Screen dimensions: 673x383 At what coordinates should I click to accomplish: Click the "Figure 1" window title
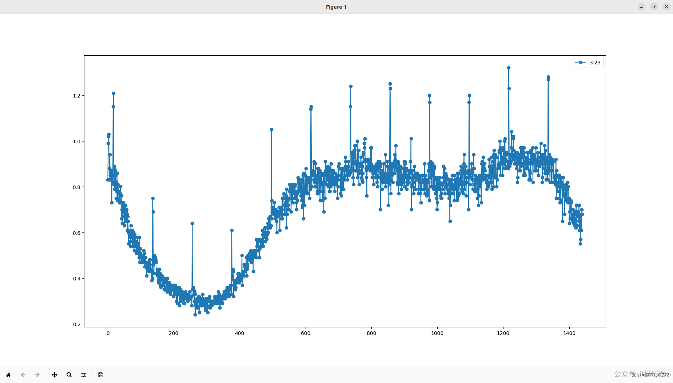[336, 7]
